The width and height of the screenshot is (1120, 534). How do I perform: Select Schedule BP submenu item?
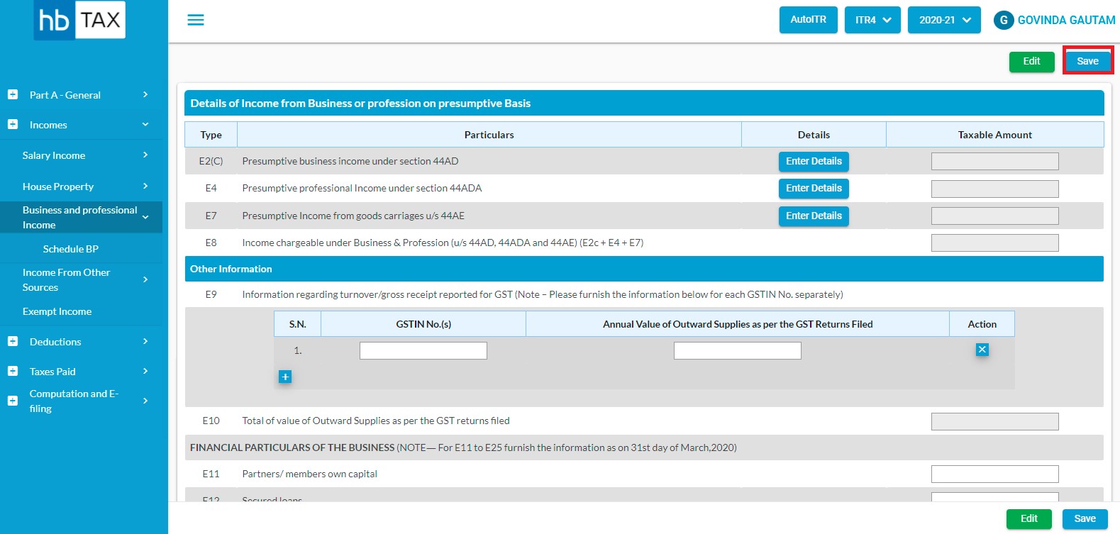point(71,249)
